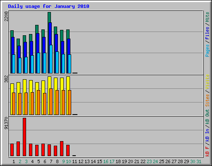Click day label '15' on the x-axis
Viewport: 212px width, 166px height.
tap(99, 161)
